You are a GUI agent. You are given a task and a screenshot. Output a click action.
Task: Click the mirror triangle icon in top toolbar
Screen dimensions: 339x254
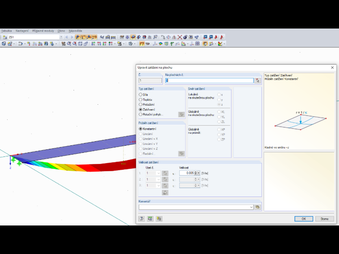point(174,37)
